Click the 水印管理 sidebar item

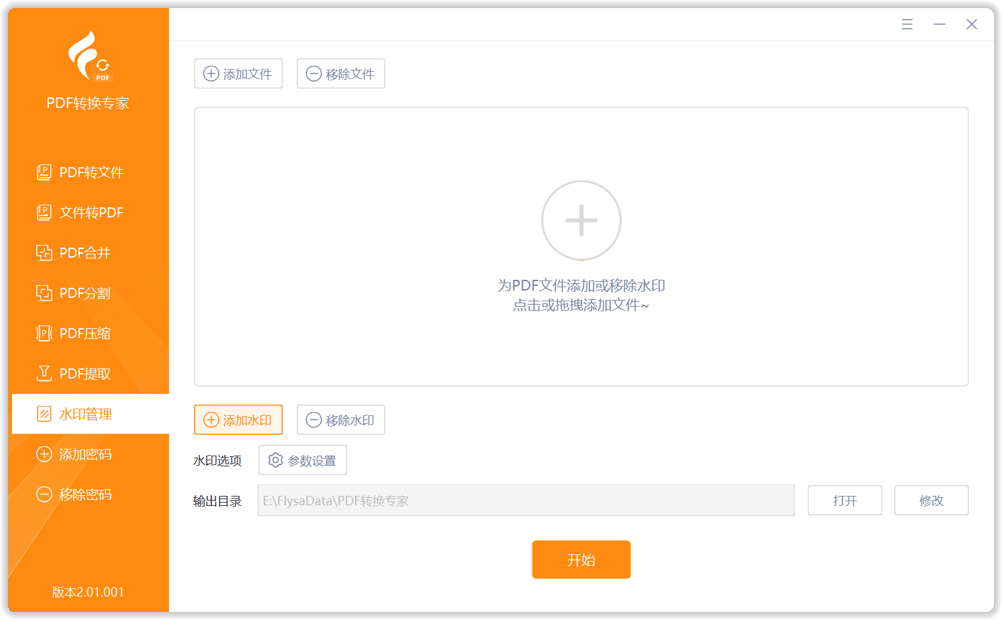(x=91, y=414)
